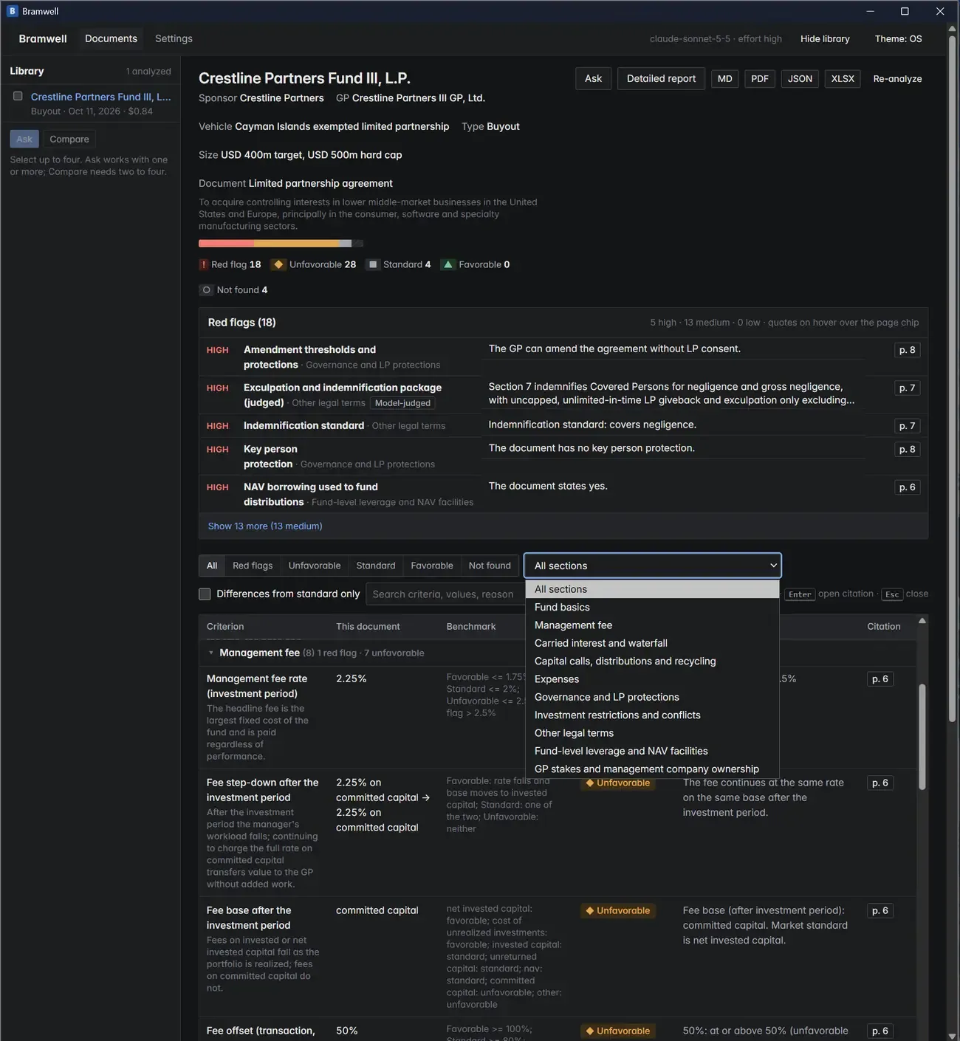Click the Not found circle icon

(207, 290)
